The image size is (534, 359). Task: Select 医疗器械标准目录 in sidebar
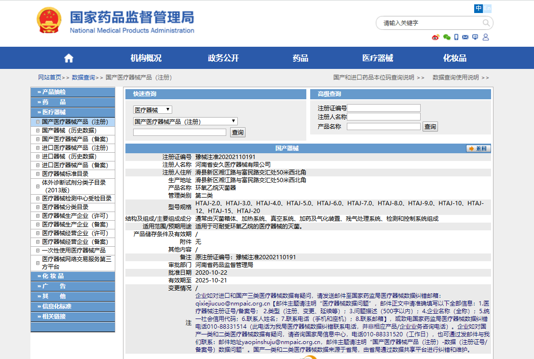click(65, 174)
